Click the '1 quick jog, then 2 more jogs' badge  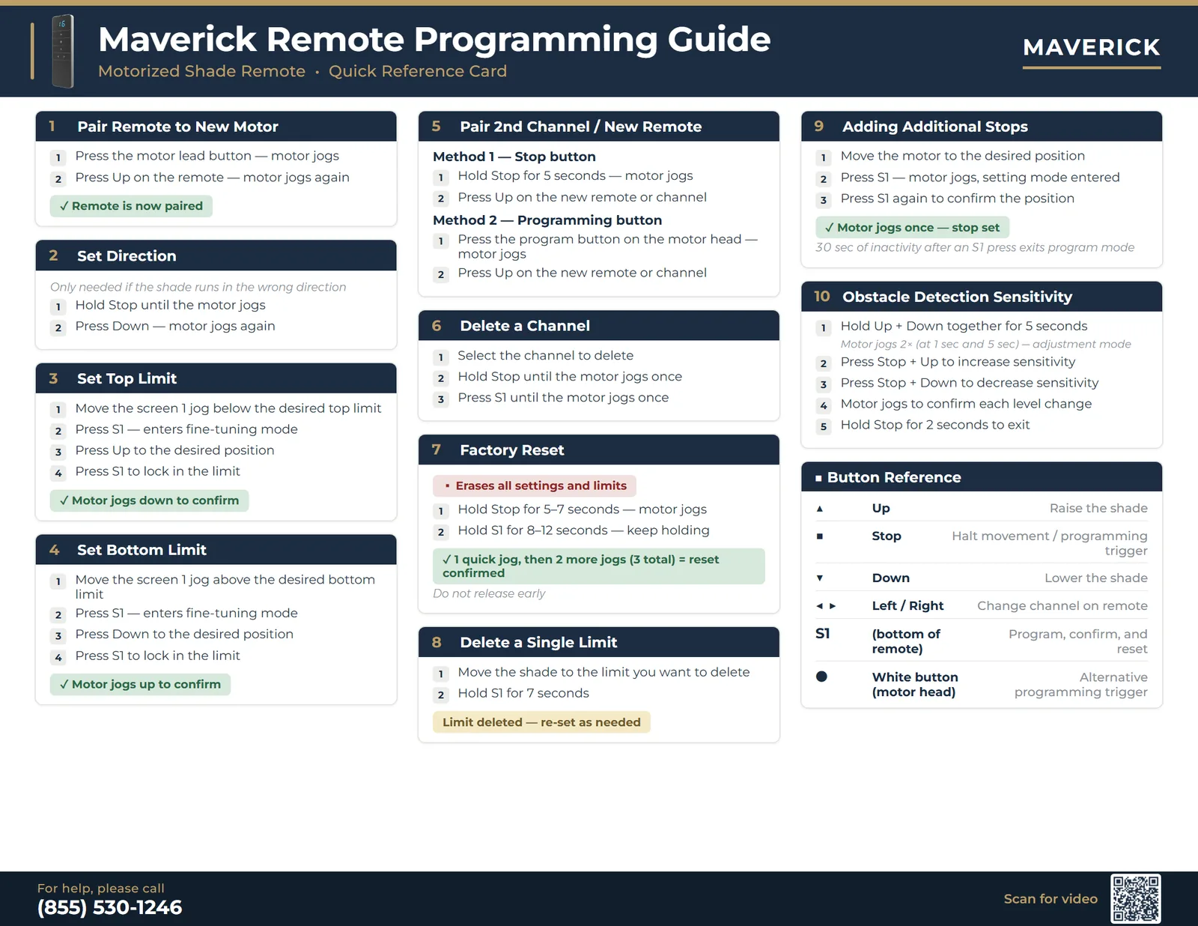click(x=599, y=566)
